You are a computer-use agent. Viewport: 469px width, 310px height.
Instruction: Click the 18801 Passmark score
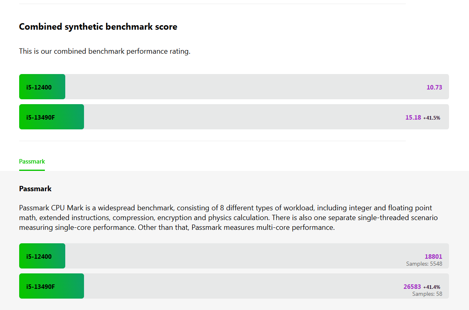[433, 256]
